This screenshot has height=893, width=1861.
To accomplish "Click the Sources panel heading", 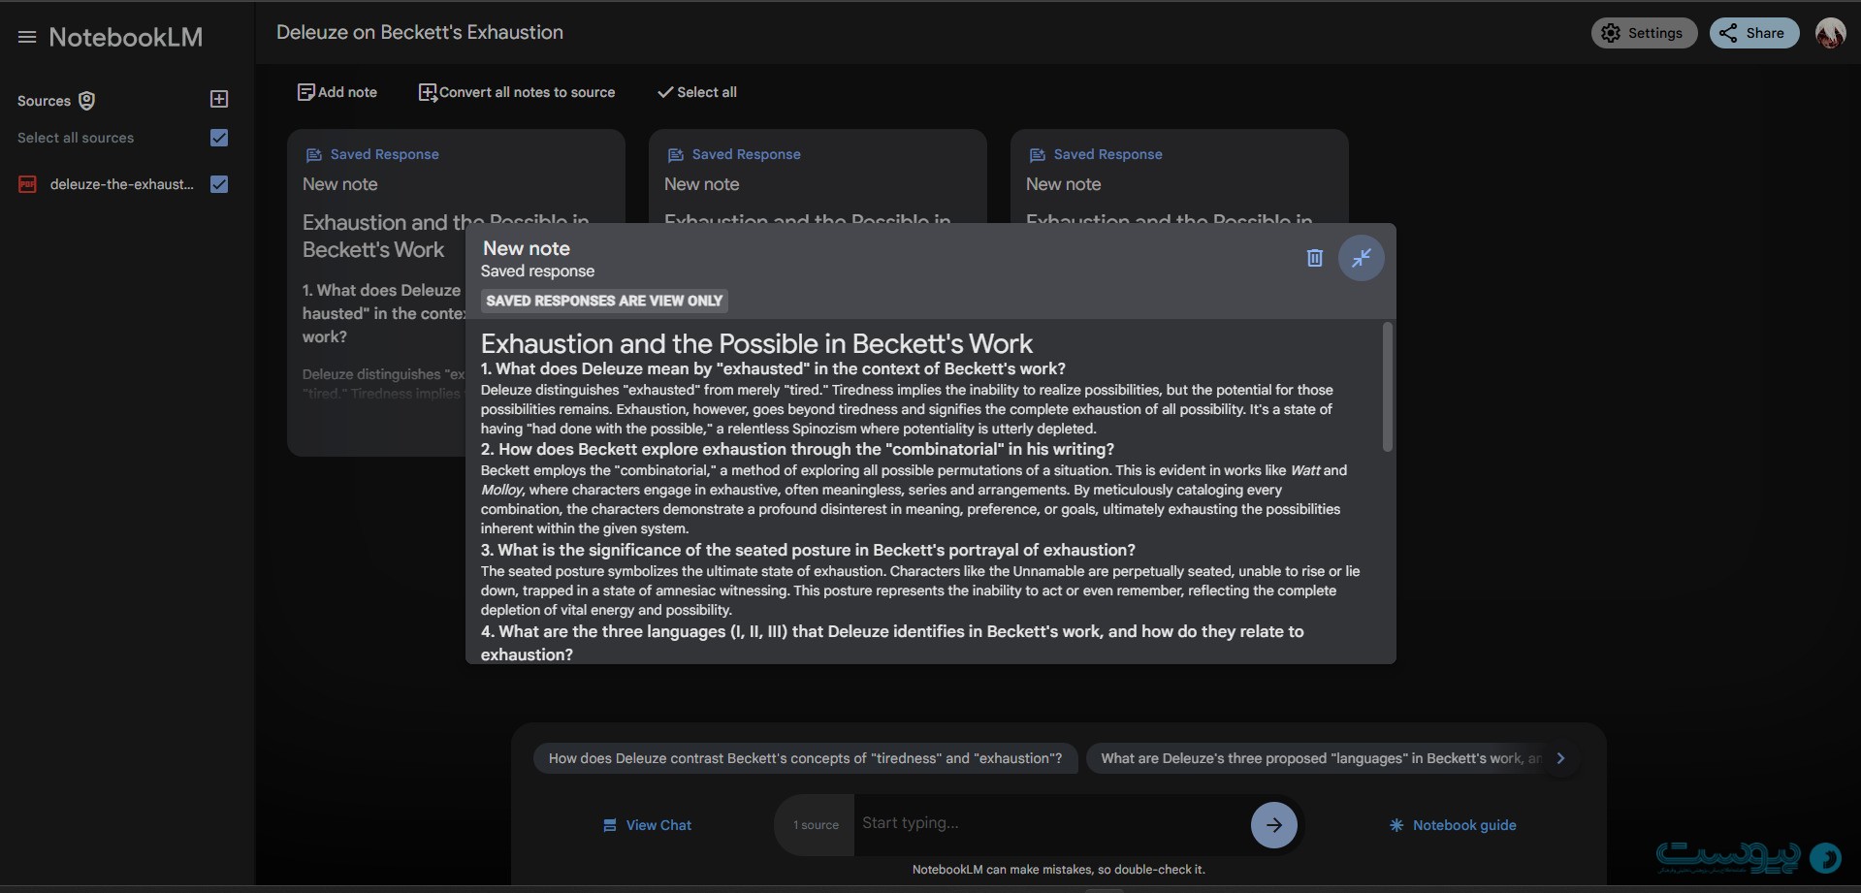I will (44, 101).
